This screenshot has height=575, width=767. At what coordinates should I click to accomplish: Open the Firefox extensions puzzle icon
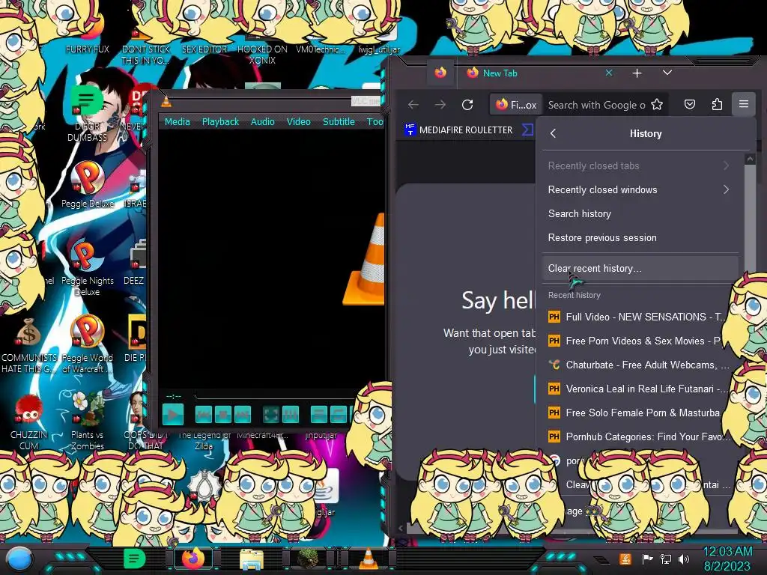717,104
